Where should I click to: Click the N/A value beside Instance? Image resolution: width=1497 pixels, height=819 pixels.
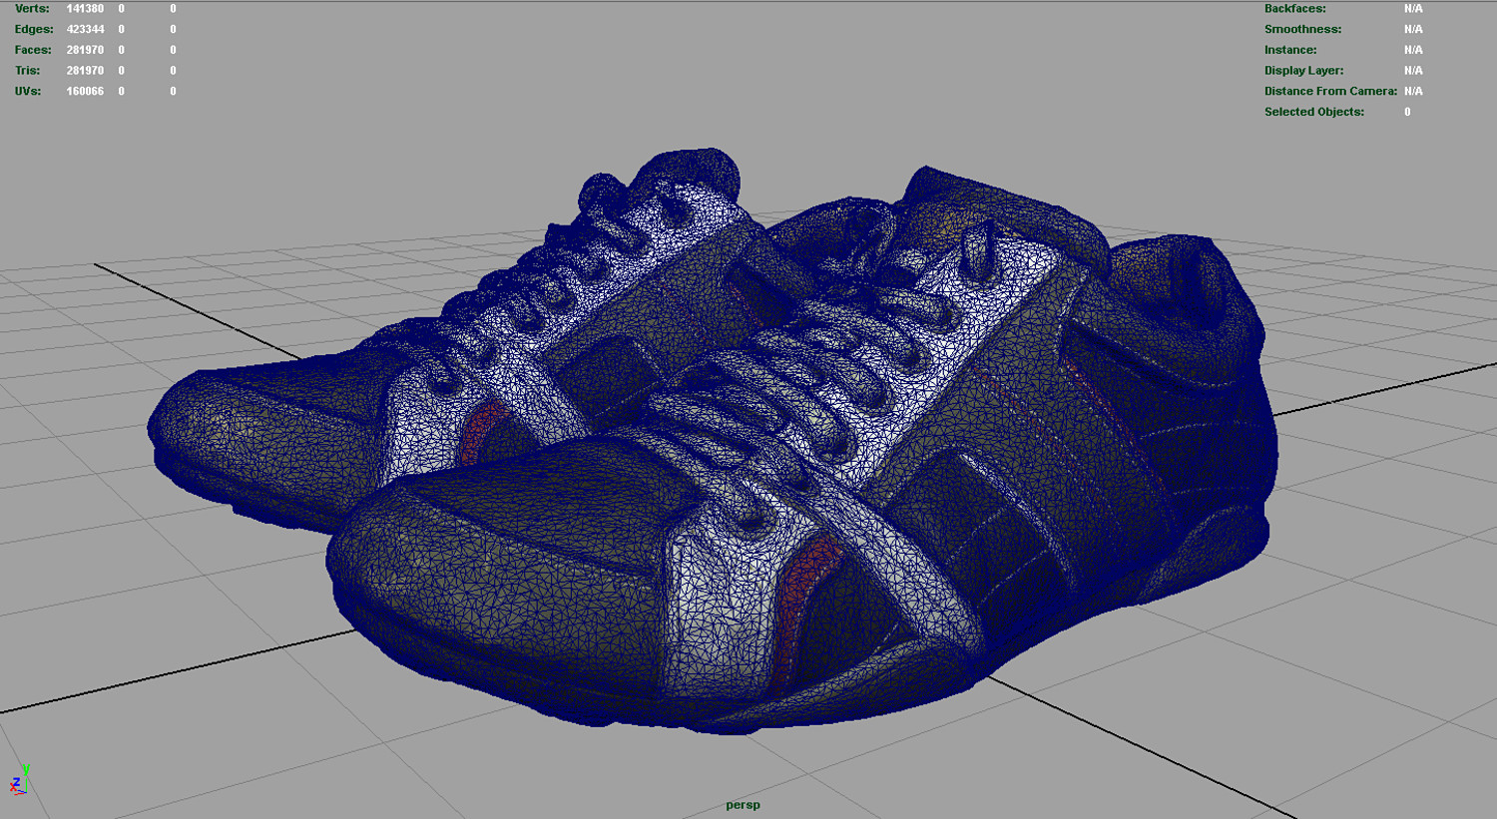click(1413, 50)
